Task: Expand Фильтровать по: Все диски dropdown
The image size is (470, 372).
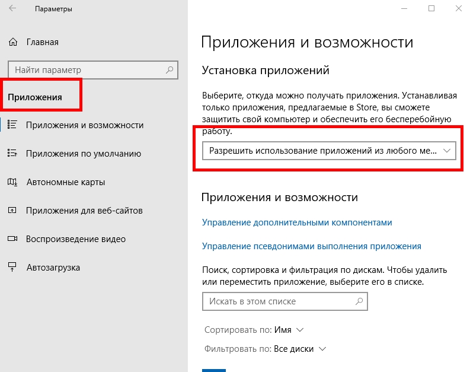Action: [266, 349]
